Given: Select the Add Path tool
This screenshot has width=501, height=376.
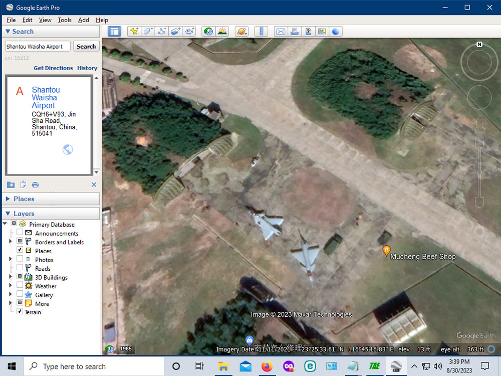Looking at the screenshot, I should tap(162, 31).
